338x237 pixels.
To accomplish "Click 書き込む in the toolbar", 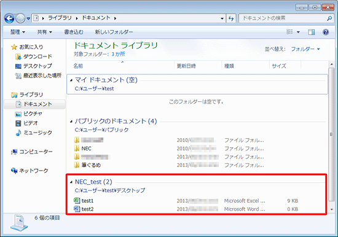I will [74, 32].
